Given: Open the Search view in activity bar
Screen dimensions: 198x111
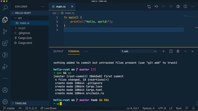Looking at the screenshot, I should click(x=5, y=8).
